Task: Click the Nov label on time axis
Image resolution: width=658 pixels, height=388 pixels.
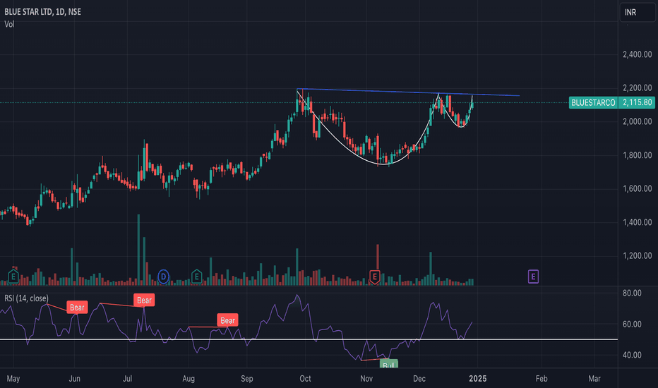Action: (x=366, y=379)
